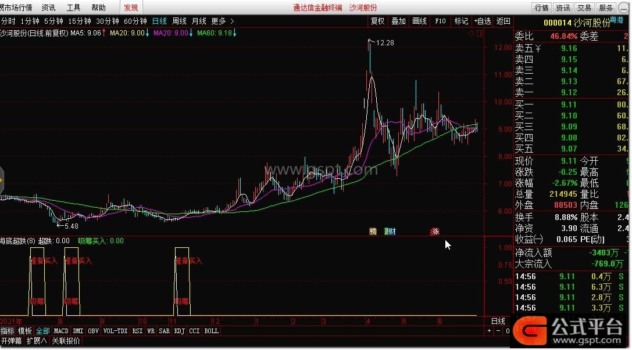
Task: Open the 资讯 menu in the menu bar
Action: point(48,8)
